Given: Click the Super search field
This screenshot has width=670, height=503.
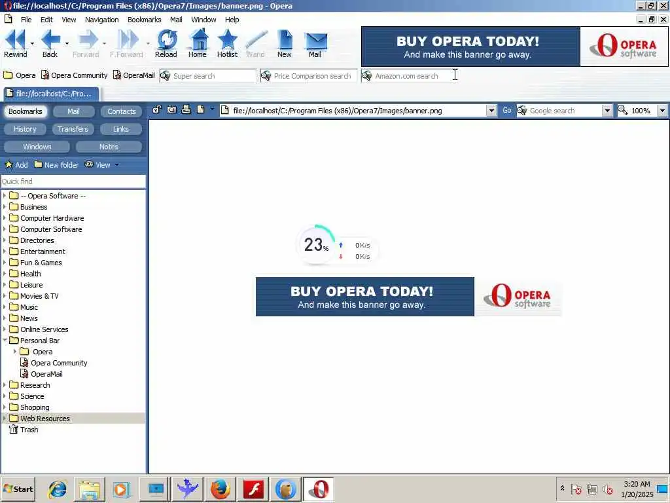Looking at the screenshot, I should click(207, 76).
